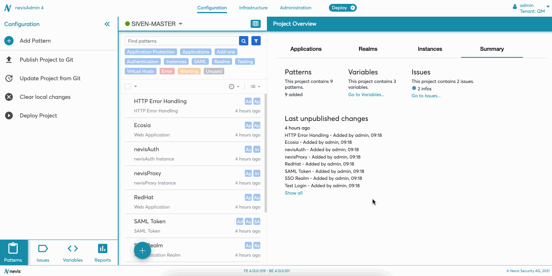
Task: Switch to the Configuration top menu
Action: (x=212, y=8)
